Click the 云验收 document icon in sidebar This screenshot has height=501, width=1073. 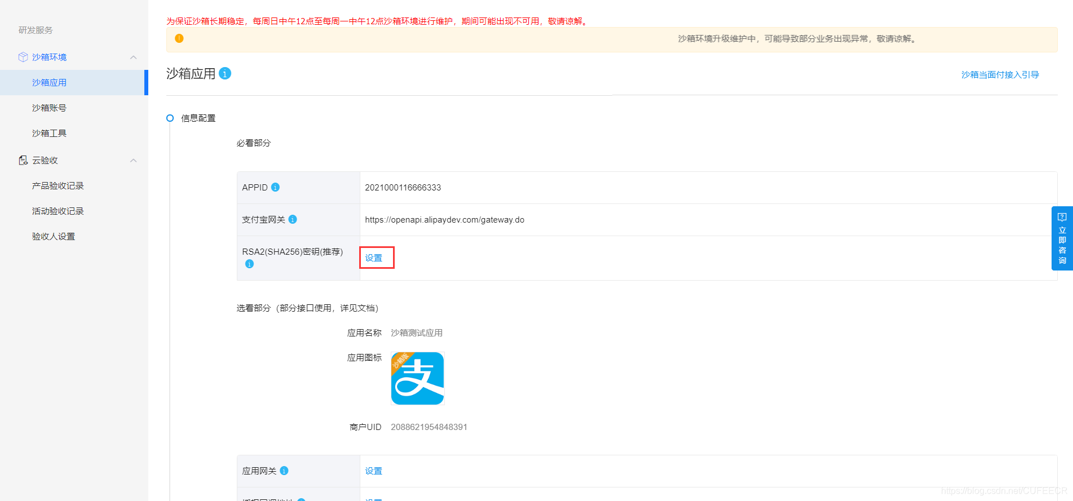23,161
